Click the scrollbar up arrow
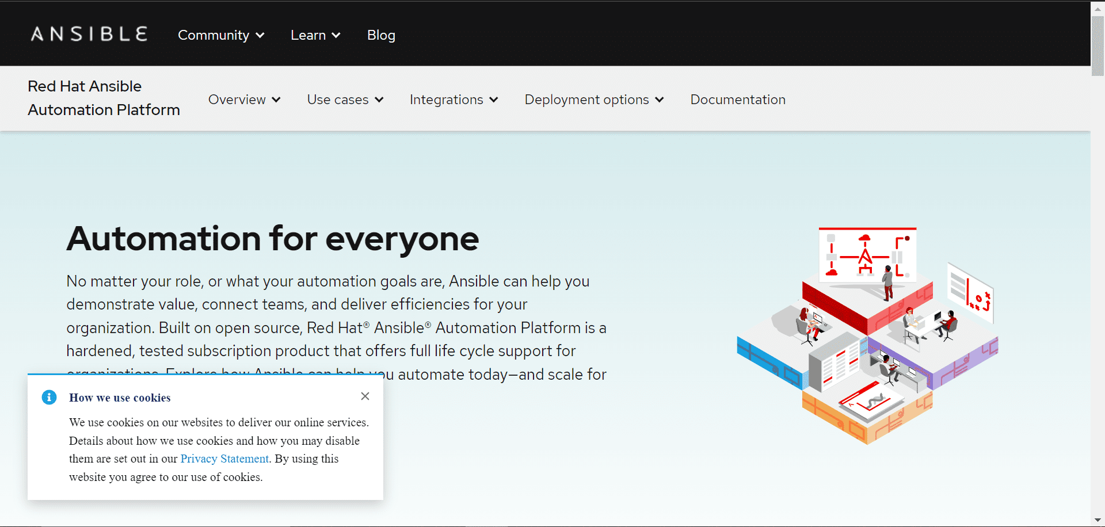Viewport: 1105px width, 527px height. pos(1097,8)
